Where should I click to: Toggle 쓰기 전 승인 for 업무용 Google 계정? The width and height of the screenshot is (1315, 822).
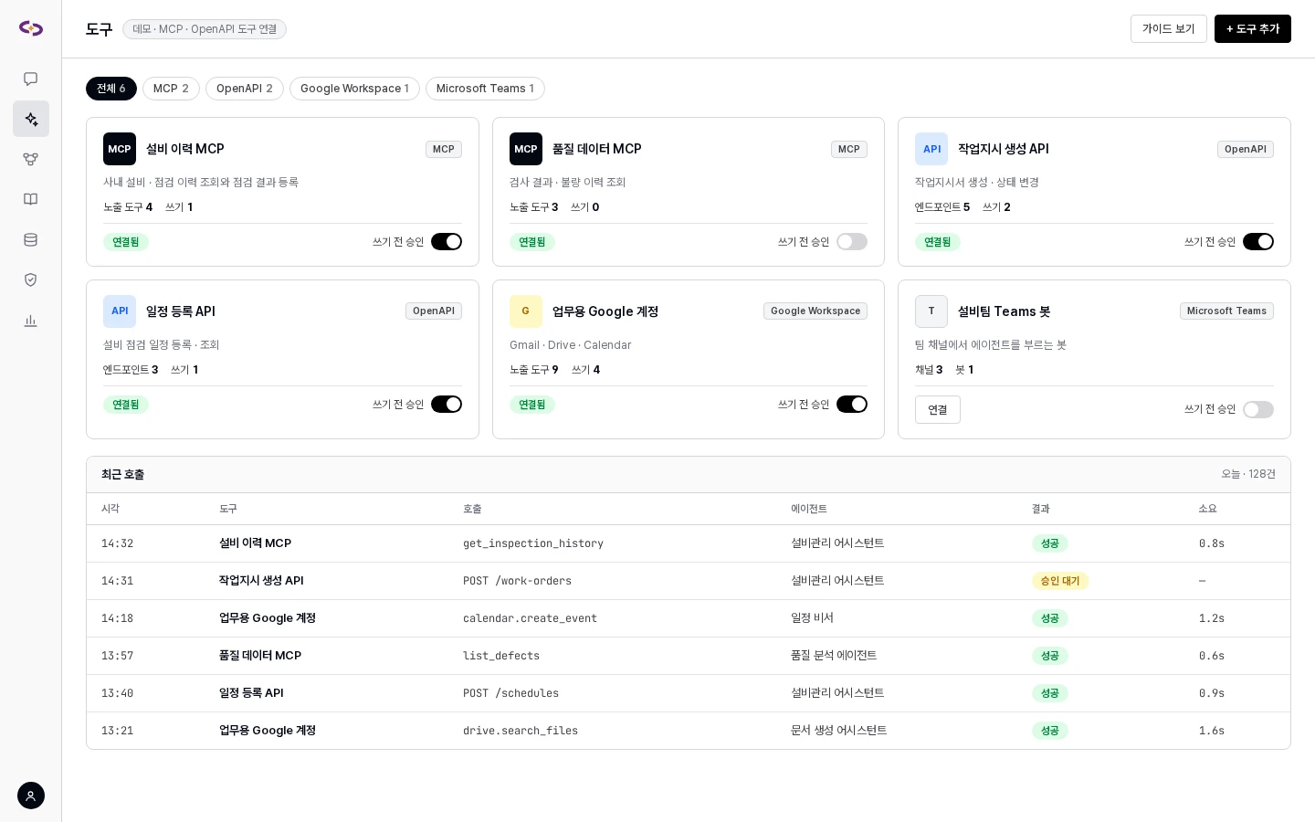point(852,405)
